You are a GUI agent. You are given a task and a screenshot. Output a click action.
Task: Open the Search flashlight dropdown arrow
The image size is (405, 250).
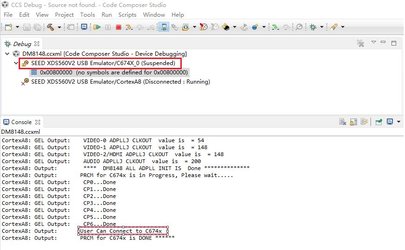343,27
